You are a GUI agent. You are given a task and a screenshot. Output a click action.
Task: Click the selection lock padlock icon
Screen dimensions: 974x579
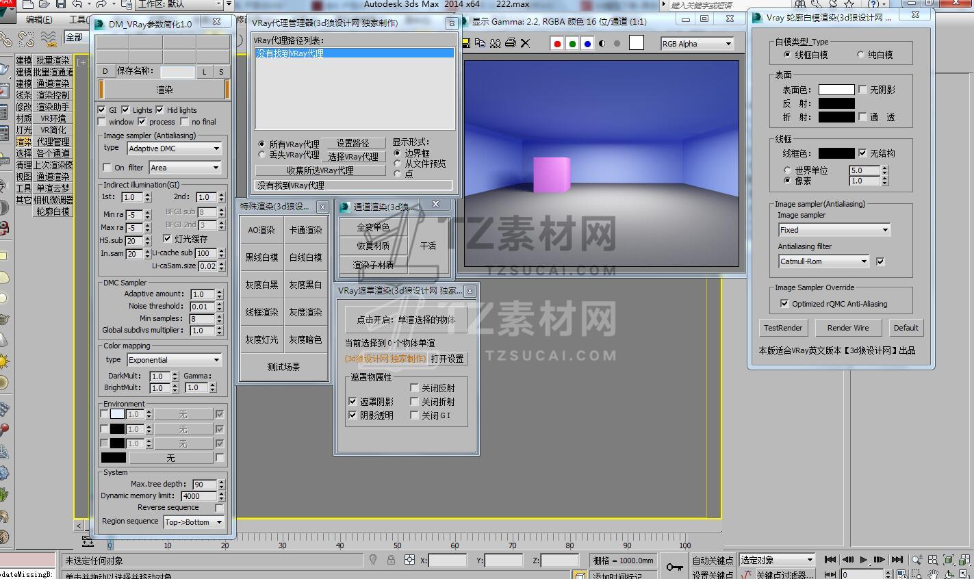pyautogui.click(x=391, y=560)
